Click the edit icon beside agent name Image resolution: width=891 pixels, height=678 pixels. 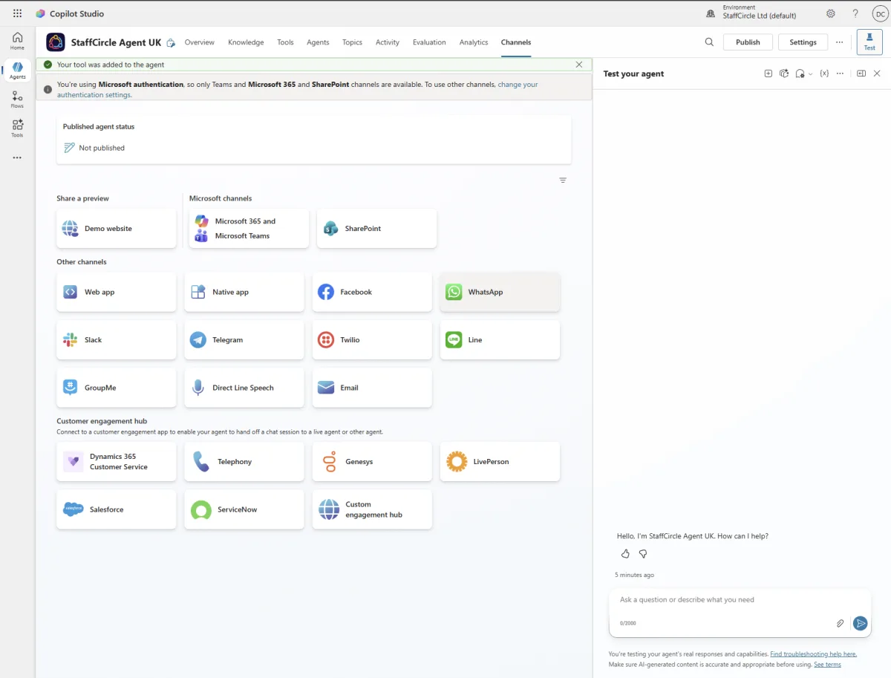tap(171, 43)
